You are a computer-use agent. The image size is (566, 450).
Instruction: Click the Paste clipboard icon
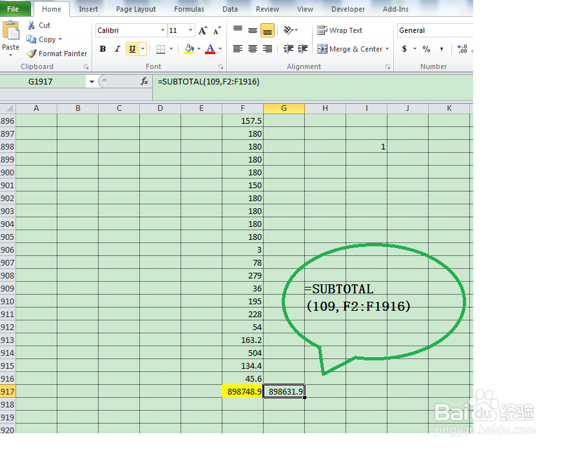pyautogui.click(x=10, y=30)
